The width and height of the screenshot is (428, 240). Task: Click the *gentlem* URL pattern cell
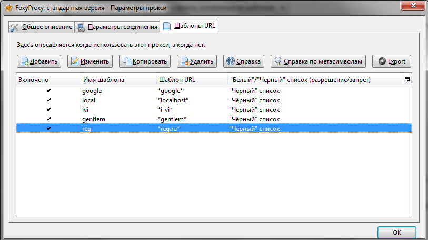172,119
